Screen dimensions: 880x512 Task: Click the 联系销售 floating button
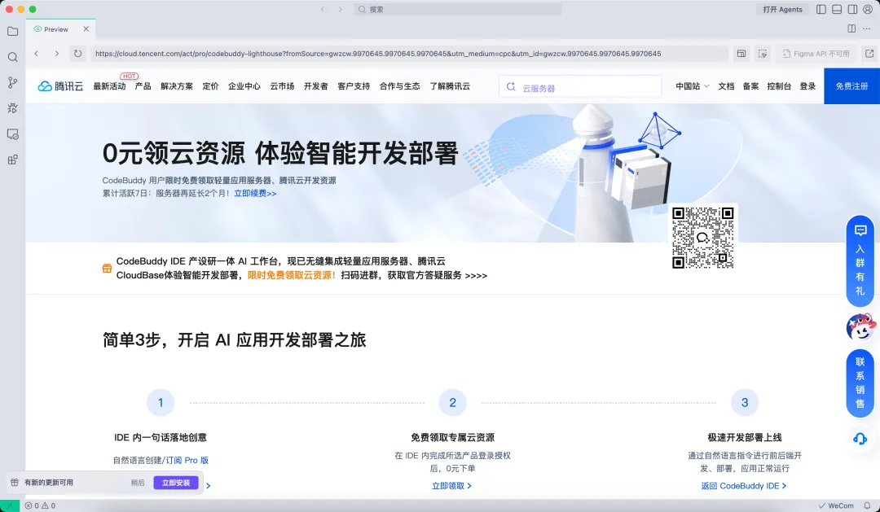pos(860,383)
